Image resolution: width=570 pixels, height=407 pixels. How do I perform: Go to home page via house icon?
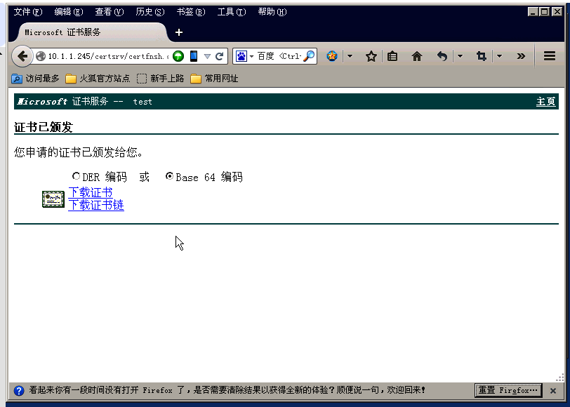coord(417,56)
